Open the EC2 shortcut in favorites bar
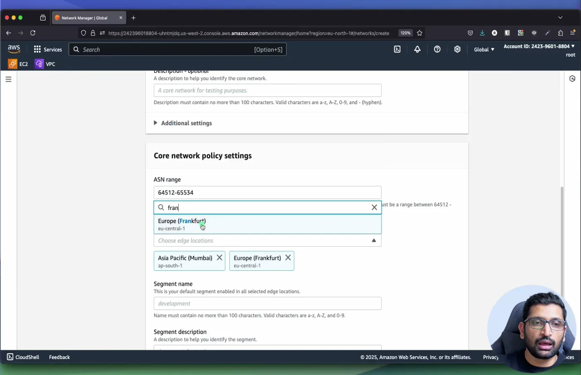This screenshot has height=375, width=581. coord(18,64)
